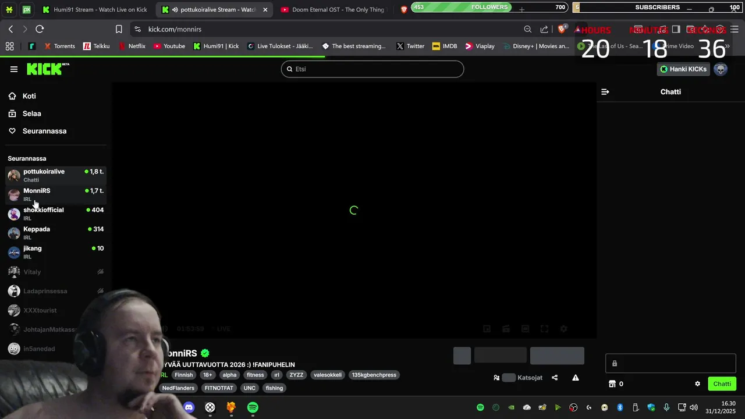The height and width of the screenshot is (419, 745).
Task: Open the Keppada channel in the sidebar
Action: 55,233
